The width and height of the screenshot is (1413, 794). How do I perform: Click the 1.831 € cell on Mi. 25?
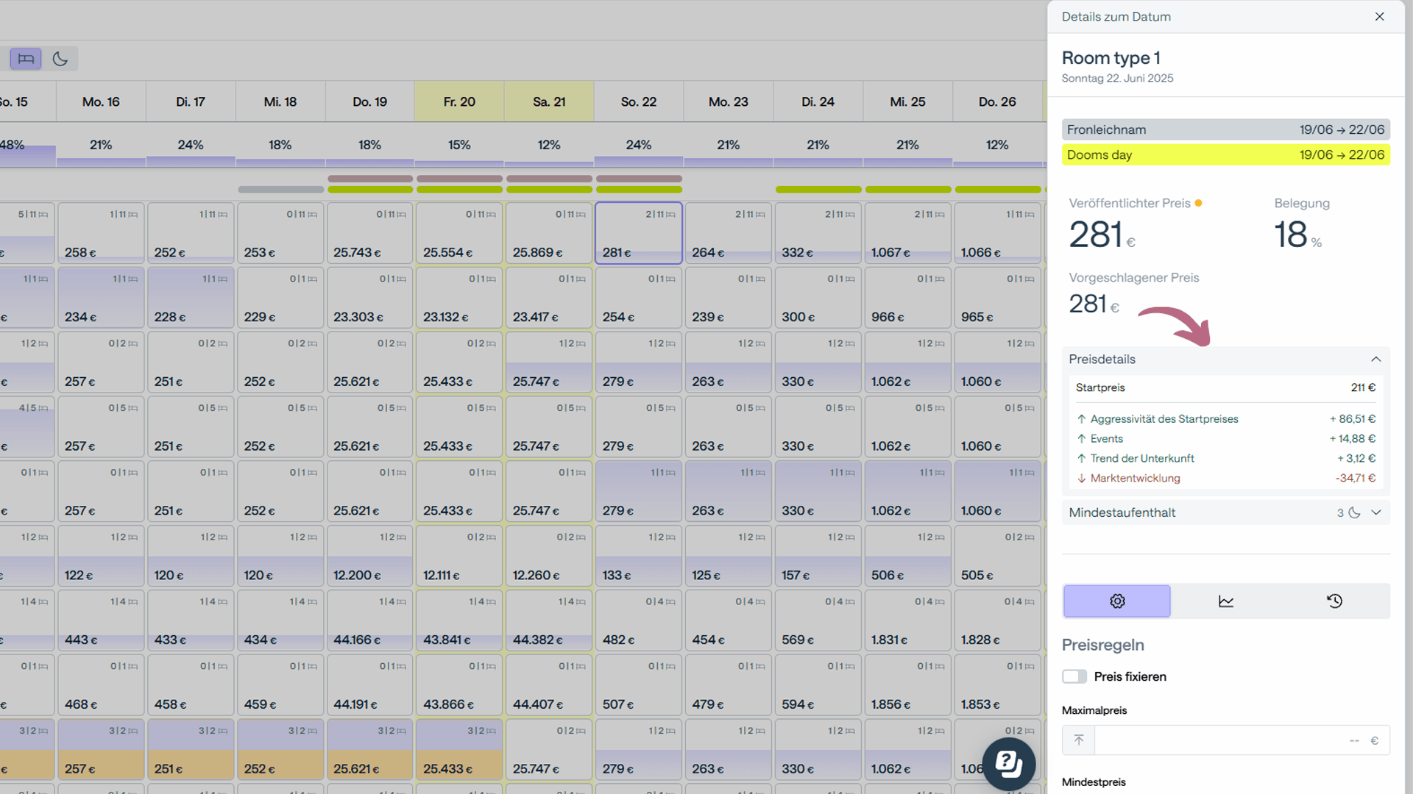907,620
